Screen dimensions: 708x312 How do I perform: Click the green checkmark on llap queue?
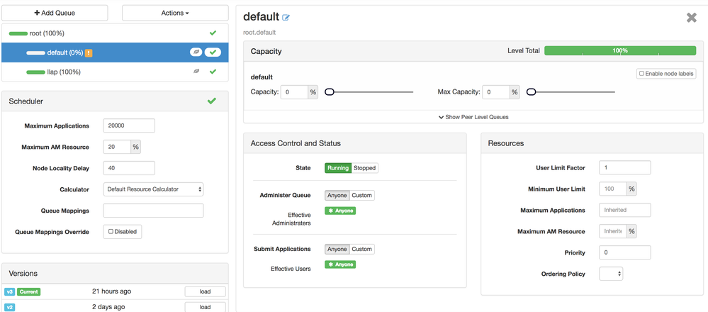[x=213, y=72]
